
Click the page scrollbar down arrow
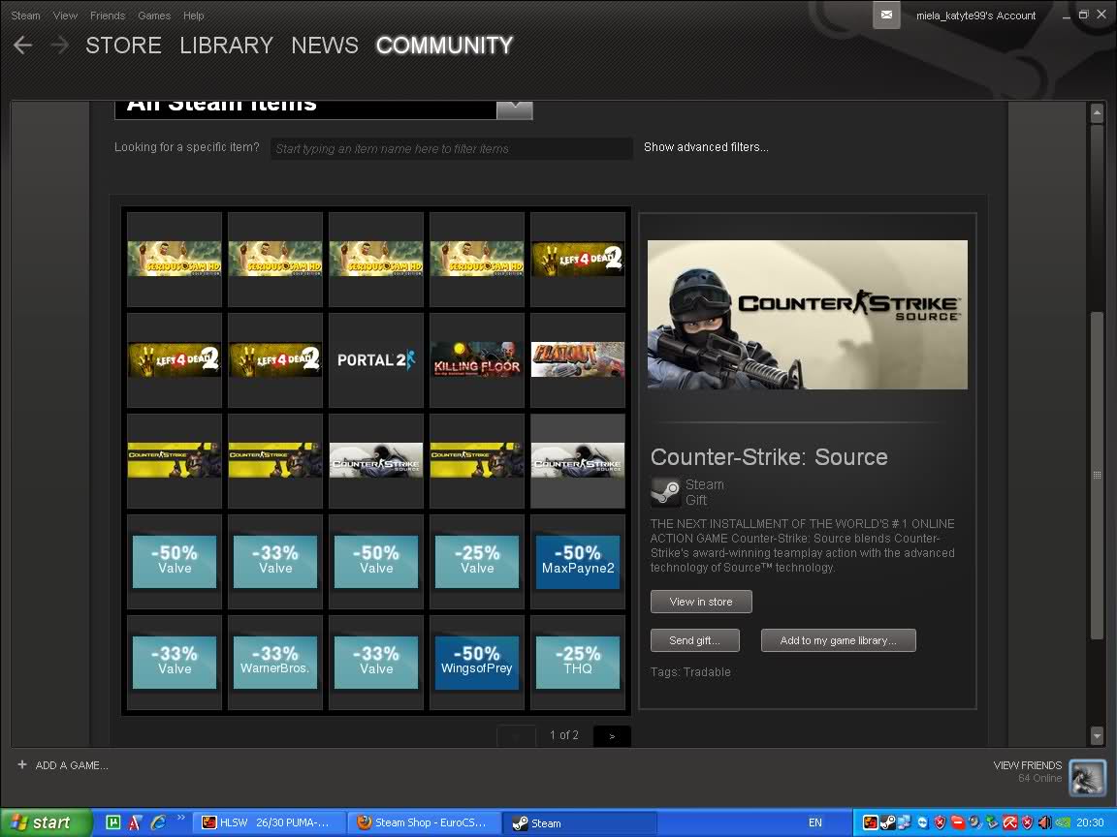(x=1097, y=736)
